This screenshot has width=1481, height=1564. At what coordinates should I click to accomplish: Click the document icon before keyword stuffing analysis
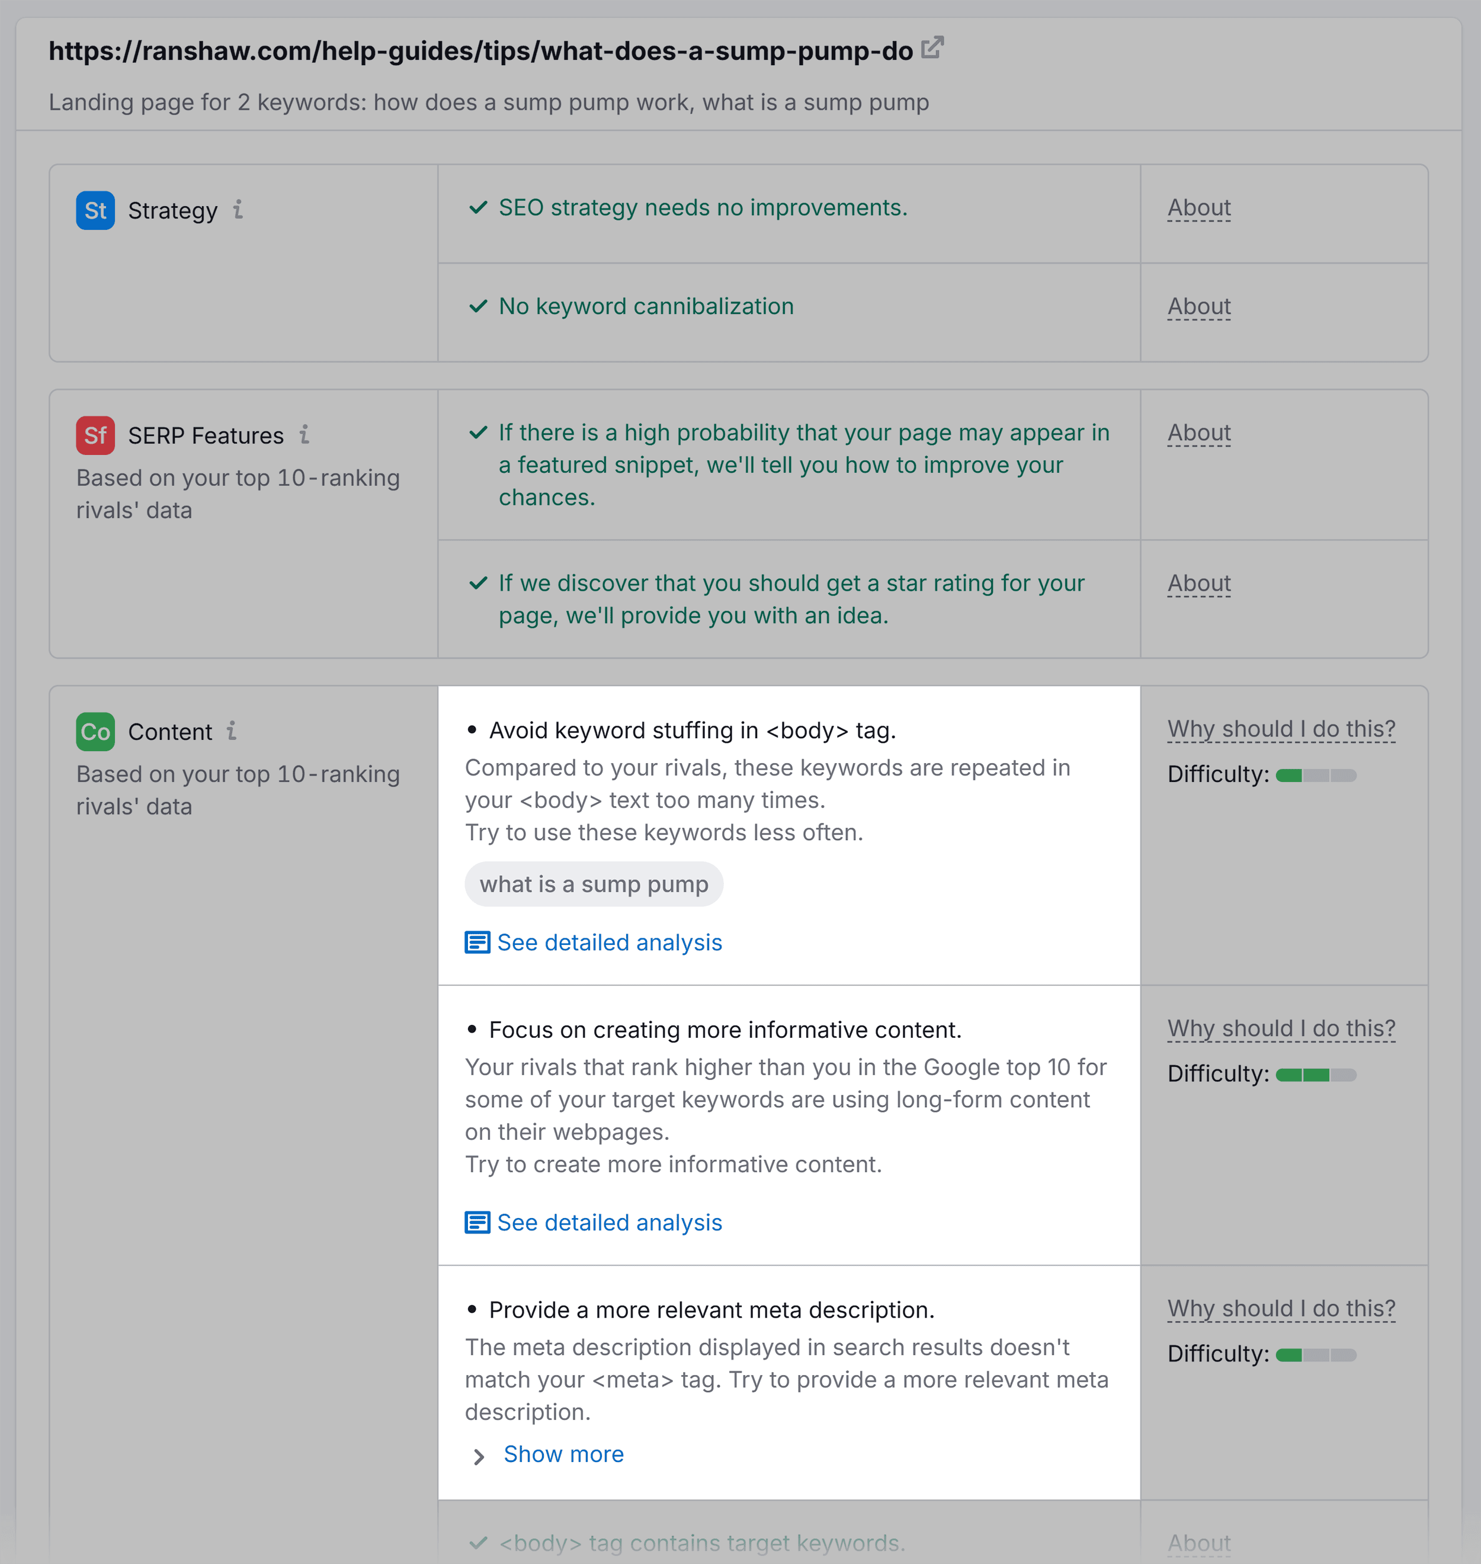(477, 942)
